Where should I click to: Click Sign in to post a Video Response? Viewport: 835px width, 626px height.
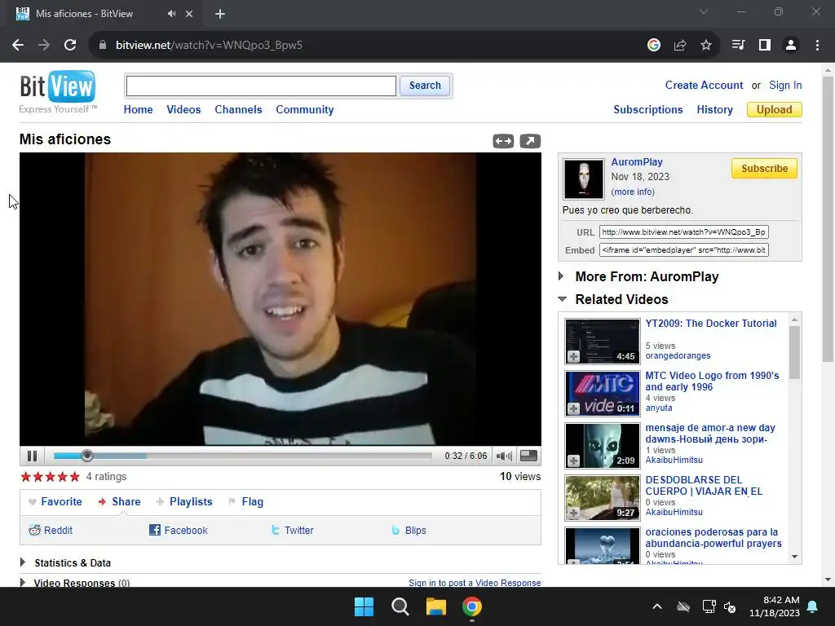(475, 582)
